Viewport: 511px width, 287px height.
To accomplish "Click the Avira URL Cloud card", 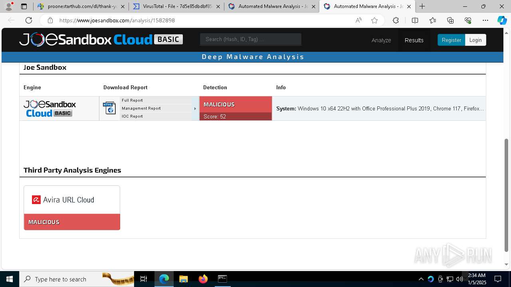I will tap(72, 208).
